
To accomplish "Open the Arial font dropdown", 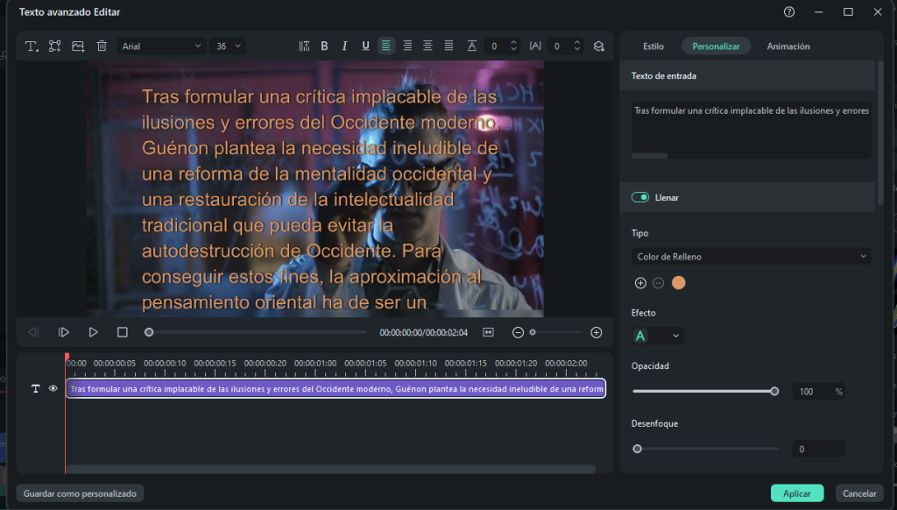I will click(x=161, y=46).
